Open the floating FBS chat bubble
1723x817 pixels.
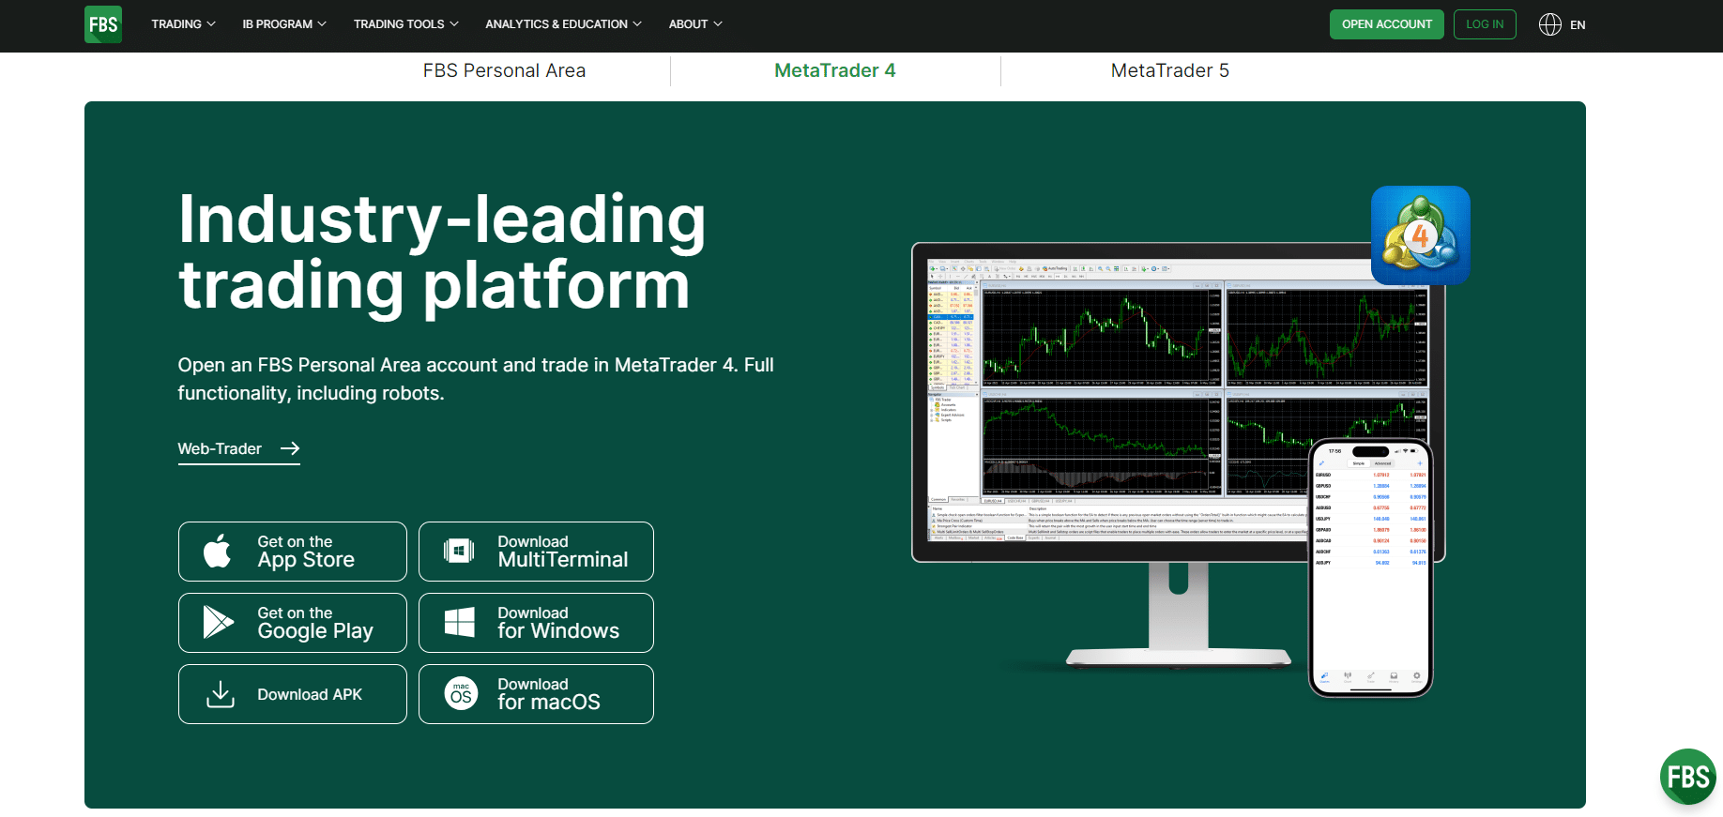click(x=1687, y=777)
